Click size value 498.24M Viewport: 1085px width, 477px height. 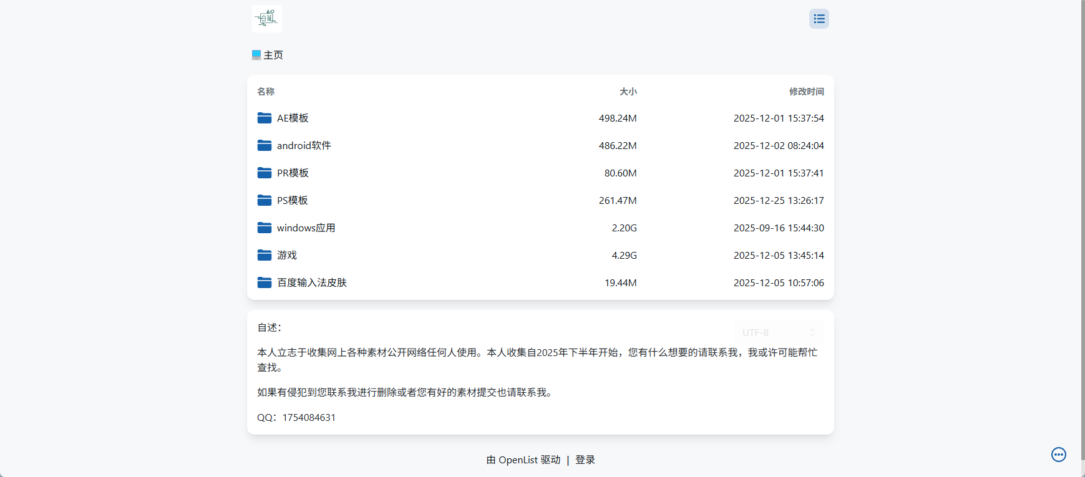[618, 118]
